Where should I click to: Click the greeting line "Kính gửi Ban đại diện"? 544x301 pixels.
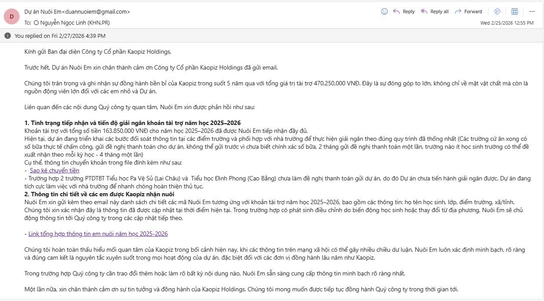click(98, 51)
